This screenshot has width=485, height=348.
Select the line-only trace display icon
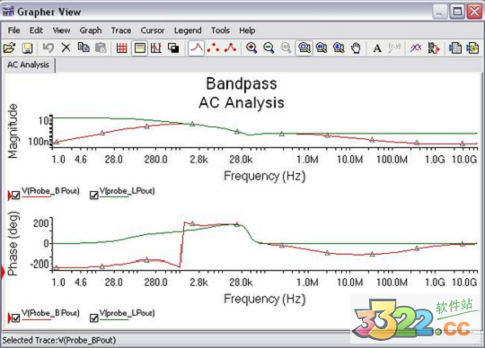pyautogui.click(x=197, y=48)
